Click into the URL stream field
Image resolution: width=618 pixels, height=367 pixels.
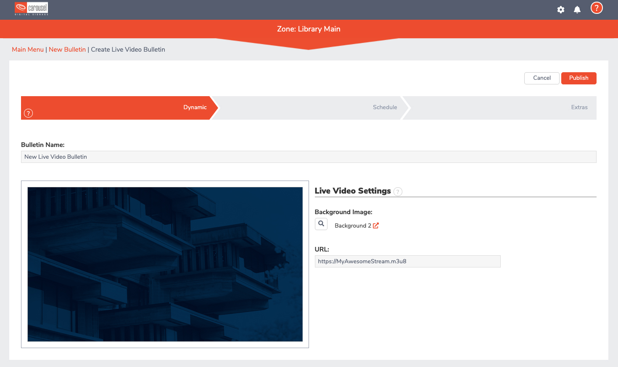pos(407,261)
